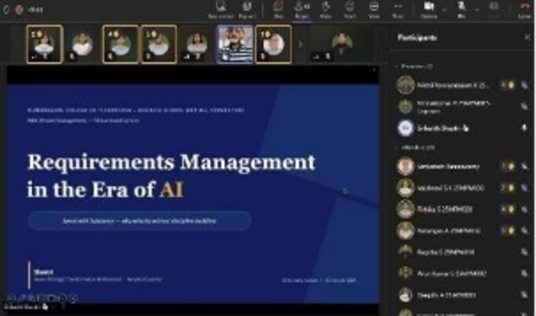Viewport: 536px width, 316px height.
Task: Click the first attendee row under Attendees
Action: tap(463, 167)
